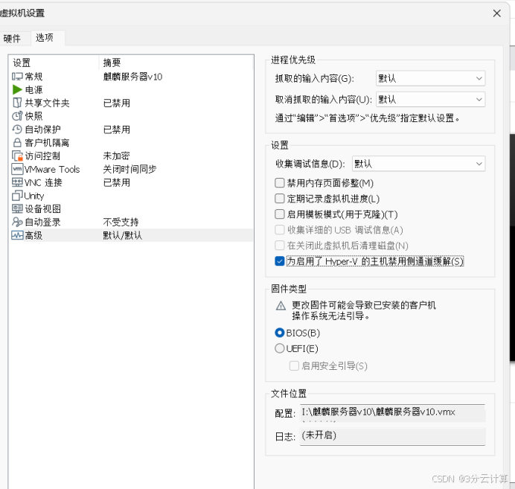Select the UEFI firmware radio button

(280, 348)
